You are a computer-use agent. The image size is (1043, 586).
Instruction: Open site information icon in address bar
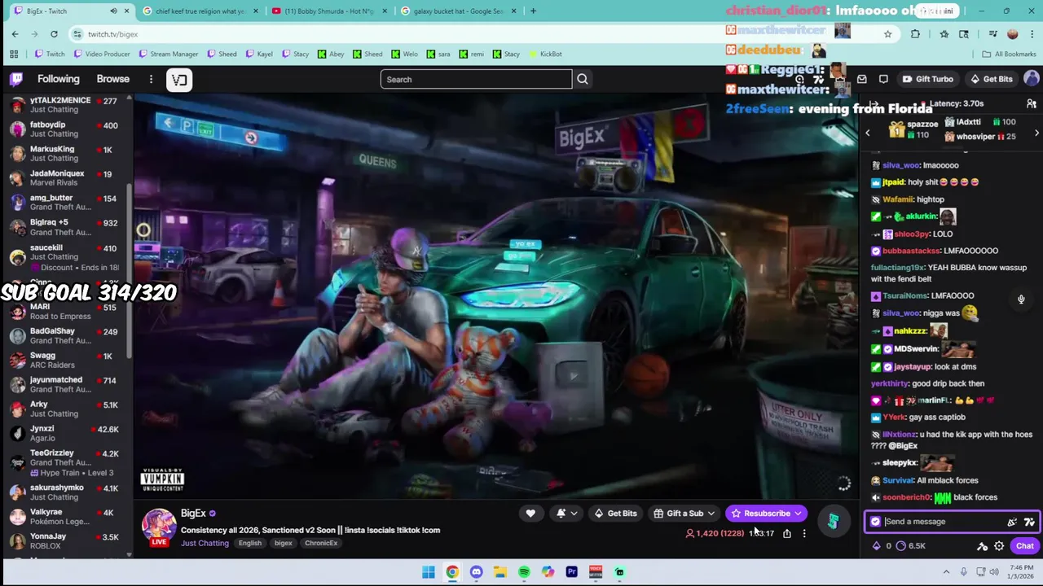[x=77, y=34]
